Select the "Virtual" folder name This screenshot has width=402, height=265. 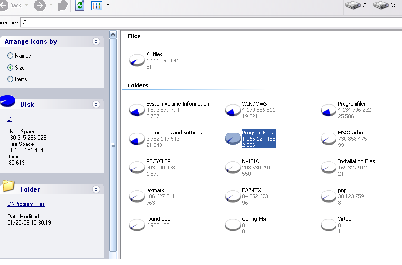[345, 219]
